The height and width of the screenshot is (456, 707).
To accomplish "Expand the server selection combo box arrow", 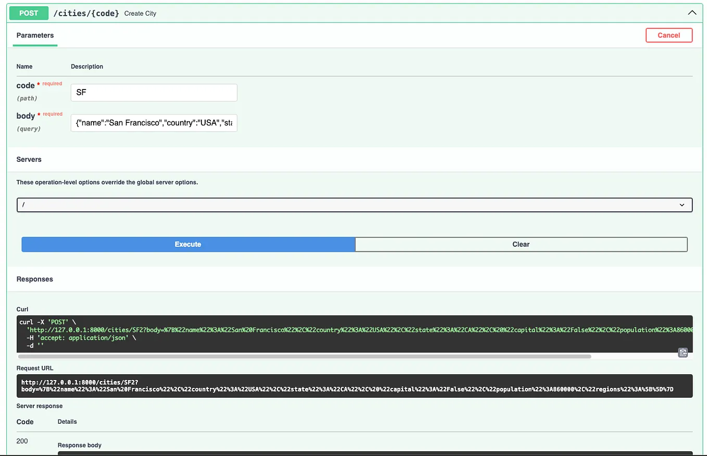I will (682, 205).
